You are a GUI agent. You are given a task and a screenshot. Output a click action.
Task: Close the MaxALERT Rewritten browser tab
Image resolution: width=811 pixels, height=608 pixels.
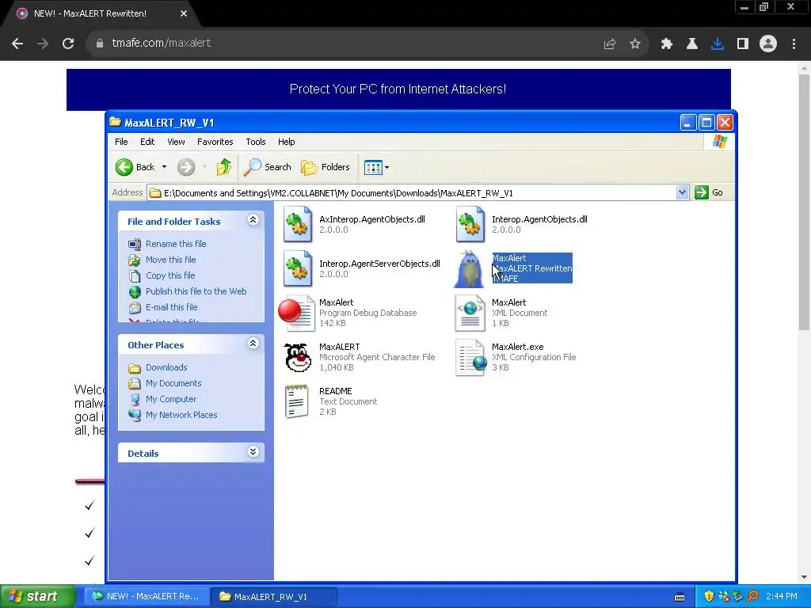pyautogui.click(x=184, y=13)
